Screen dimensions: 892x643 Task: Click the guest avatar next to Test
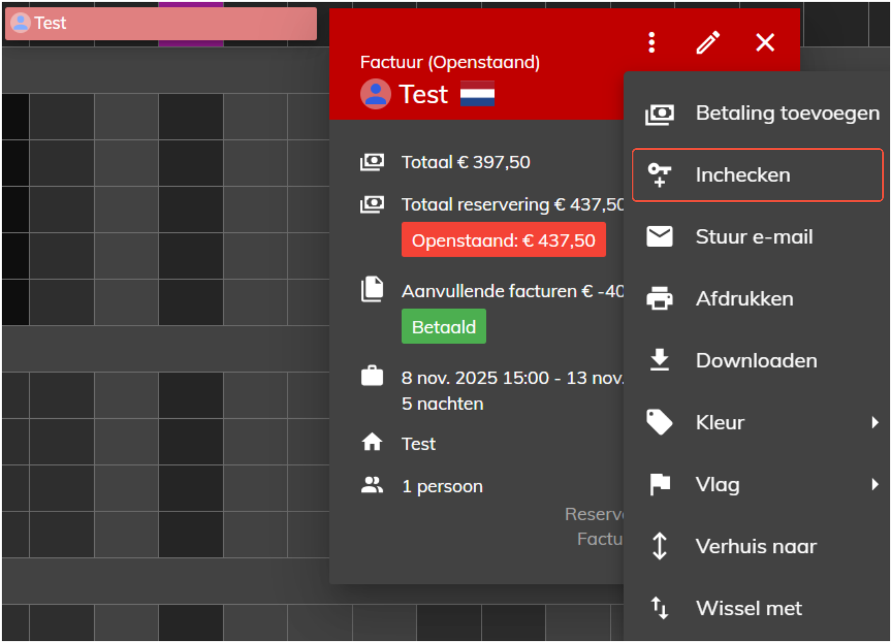pyautogui.click(x=375, y=94)
